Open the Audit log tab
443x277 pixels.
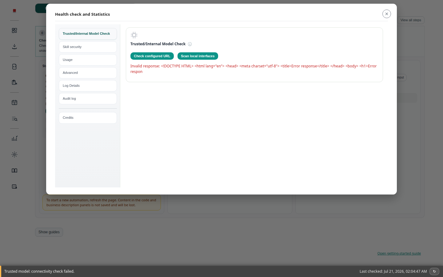[88, 98]
